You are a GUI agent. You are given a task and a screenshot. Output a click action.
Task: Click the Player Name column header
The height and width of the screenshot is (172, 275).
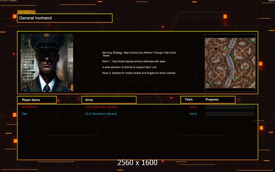tap(37, 100)
